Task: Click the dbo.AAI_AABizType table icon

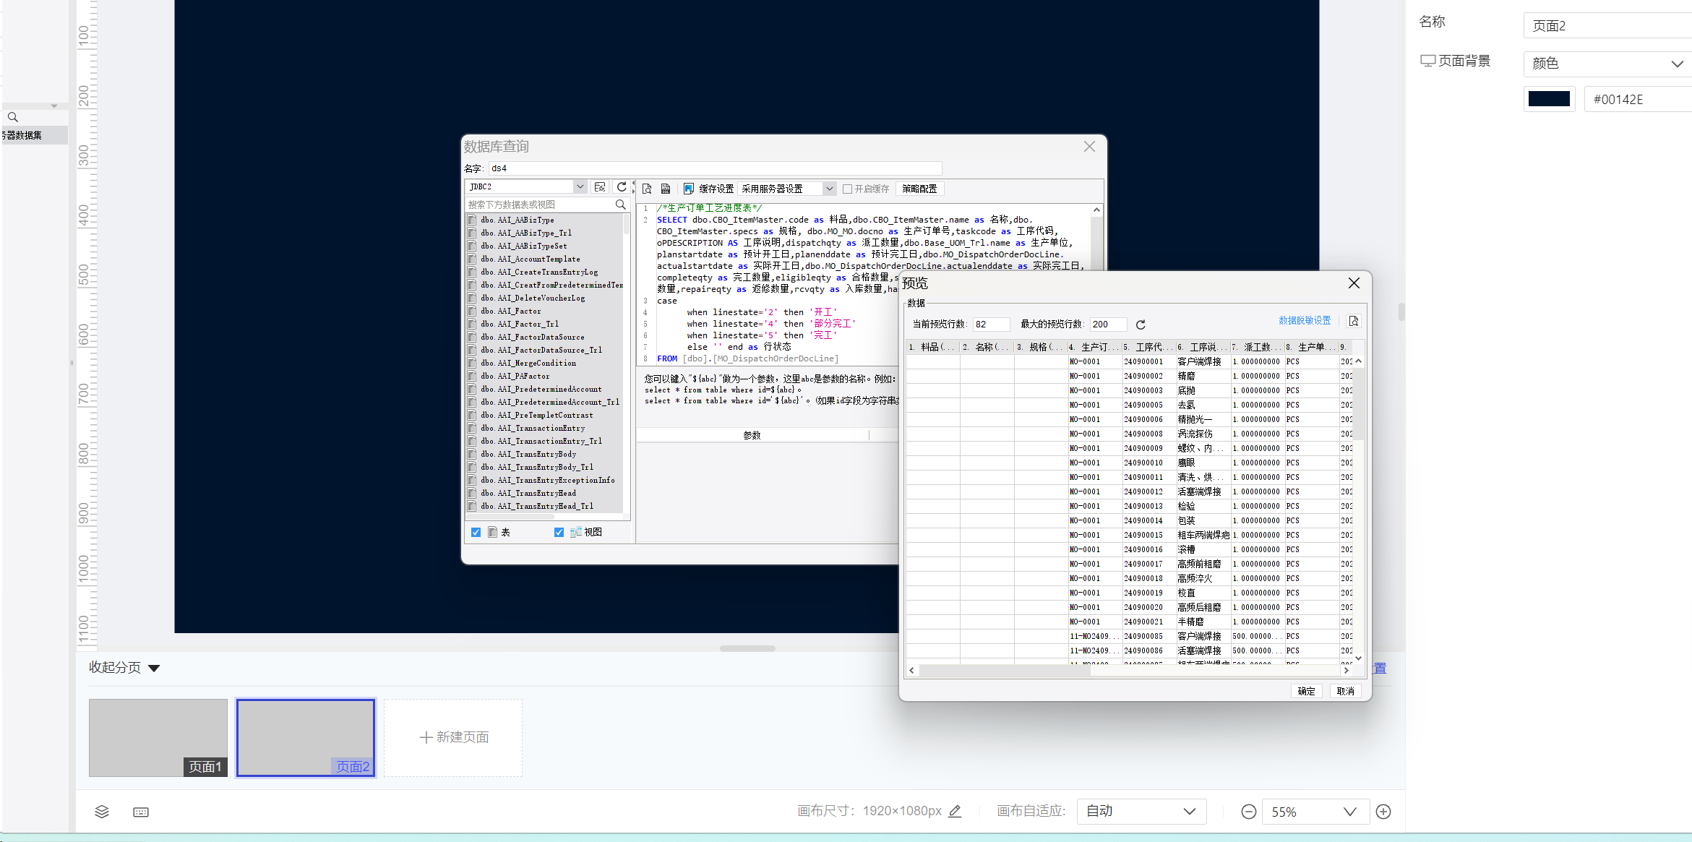Action: tap(472, 220)
